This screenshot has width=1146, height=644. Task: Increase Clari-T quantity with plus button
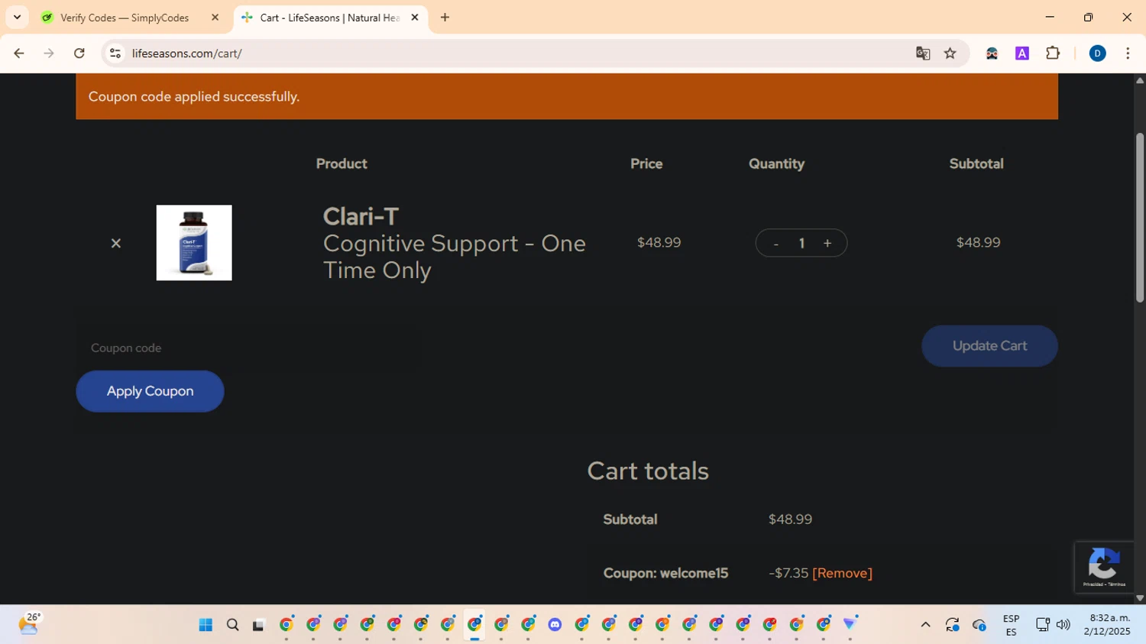click(x=827, y=243)
